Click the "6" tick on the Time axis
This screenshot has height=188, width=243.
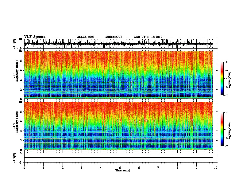point(139,168)
